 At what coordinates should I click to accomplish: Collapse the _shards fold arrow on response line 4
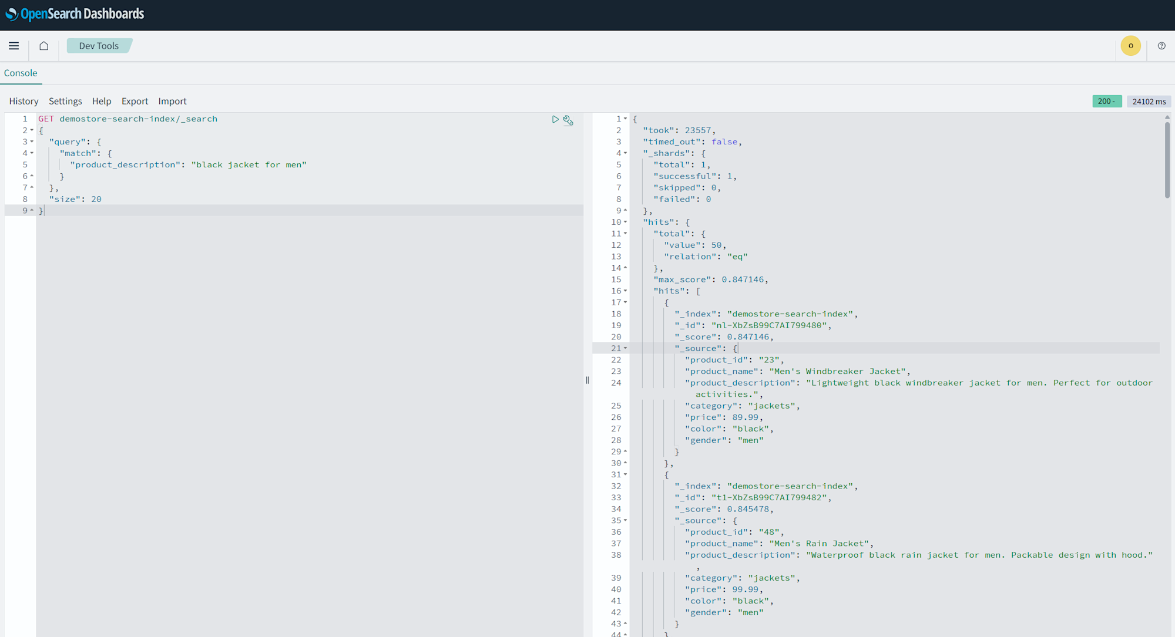pyautogui.click(x=625, y=153)
